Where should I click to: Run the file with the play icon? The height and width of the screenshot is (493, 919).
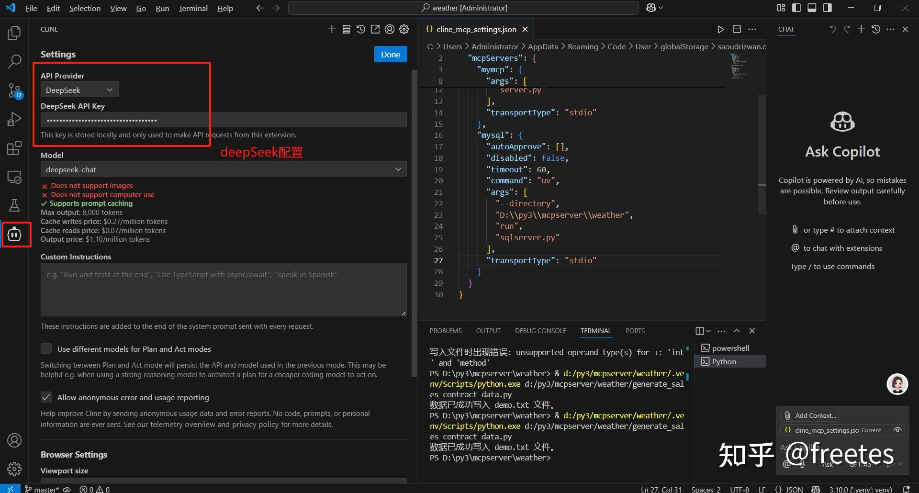pyautogui.click(x=720, y=29)
